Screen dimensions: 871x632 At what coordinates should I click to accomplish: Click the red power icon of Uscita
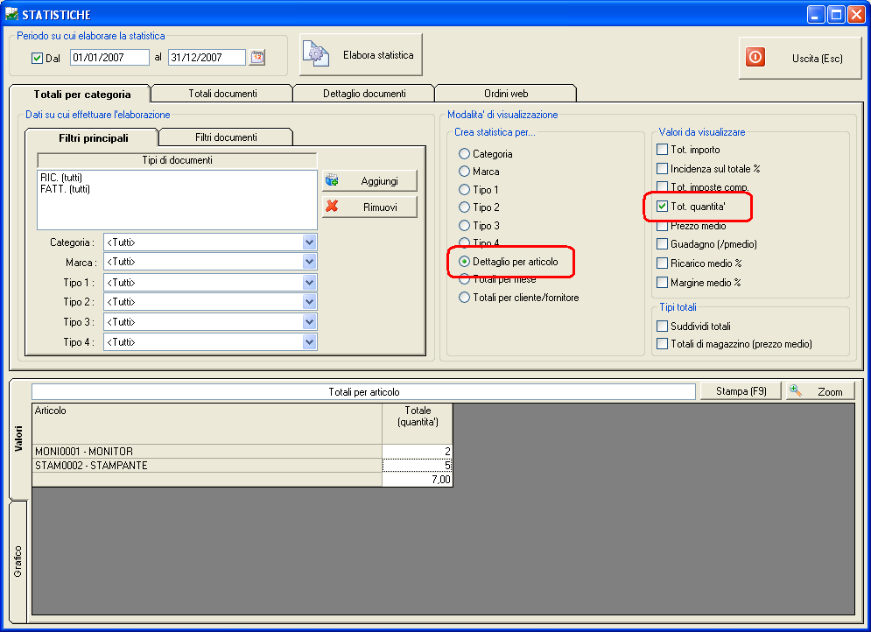755,57
